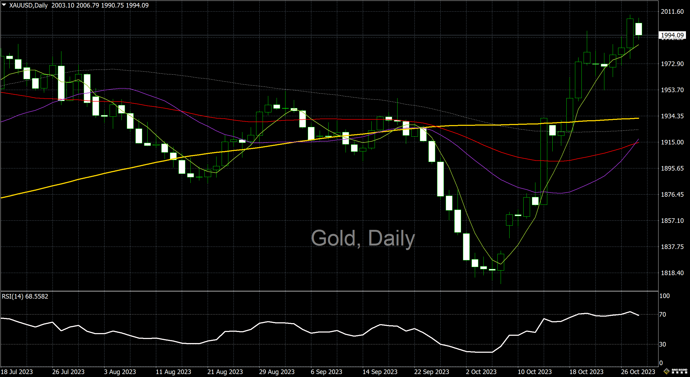Click the last white candlestick on the chart
The width and height of the screenshot is (690, 377).
click(639, 29)
